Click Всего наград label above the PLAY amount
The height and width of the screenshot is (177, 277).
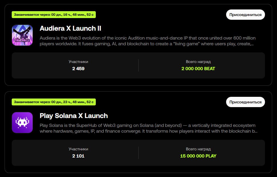pos(198,149)
